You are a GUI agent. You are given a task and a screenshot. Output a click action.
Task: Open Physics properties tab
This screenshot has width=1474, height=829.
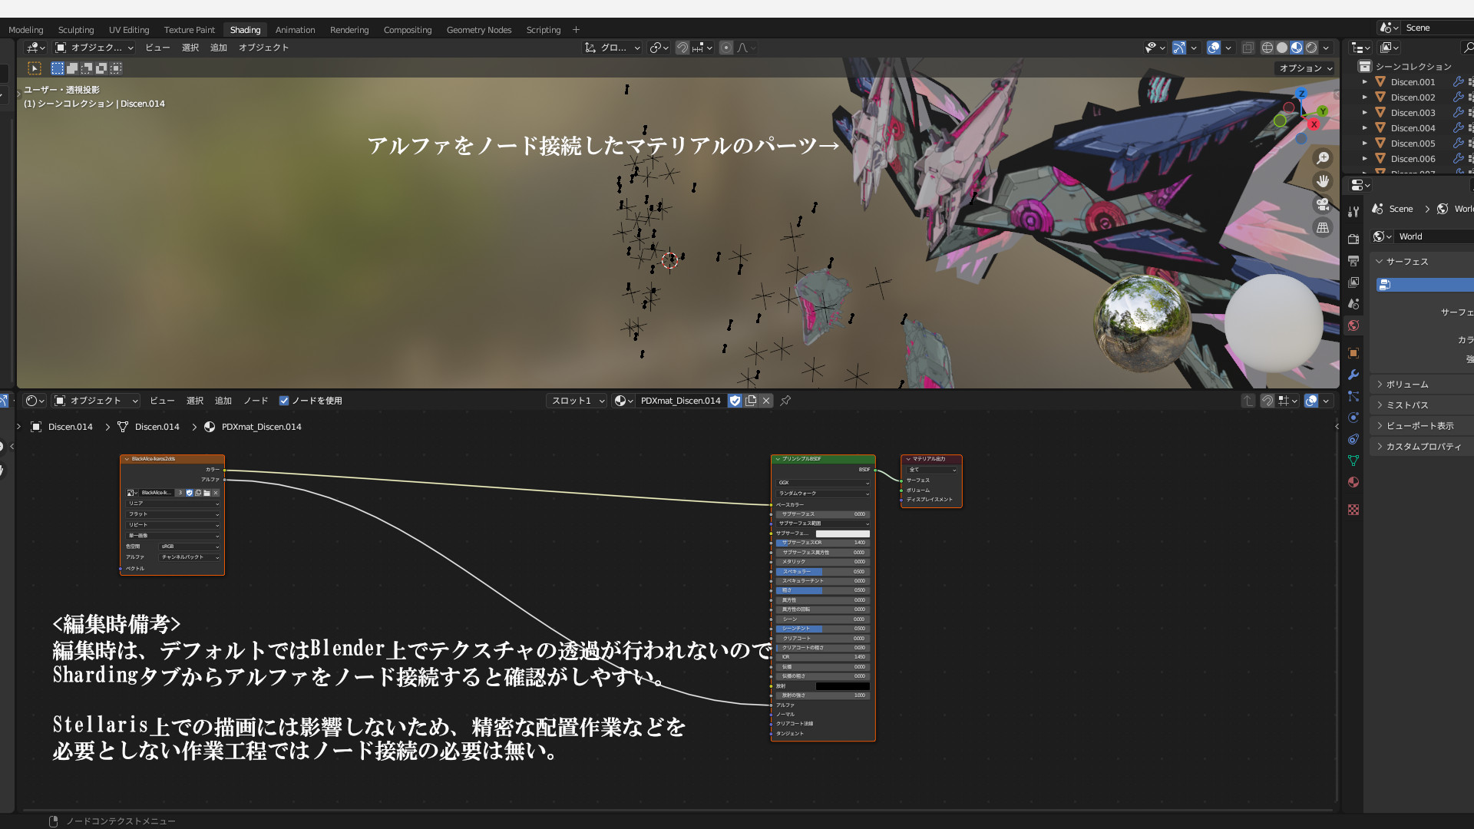click(x=1353, y=418)
